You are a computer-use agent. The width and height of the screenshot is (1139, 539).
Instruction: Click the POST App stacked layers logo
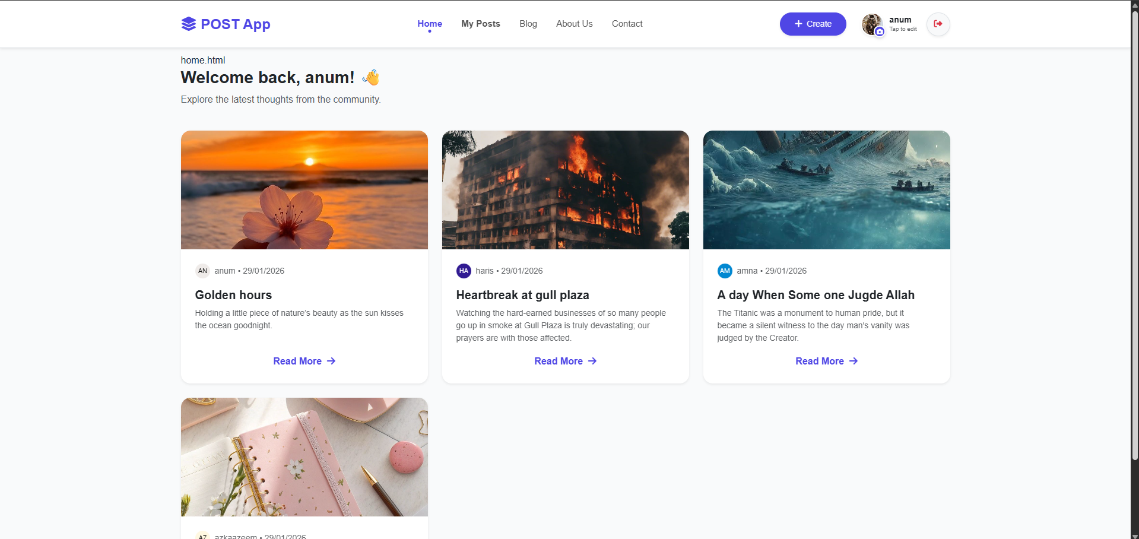coord(188,24)
